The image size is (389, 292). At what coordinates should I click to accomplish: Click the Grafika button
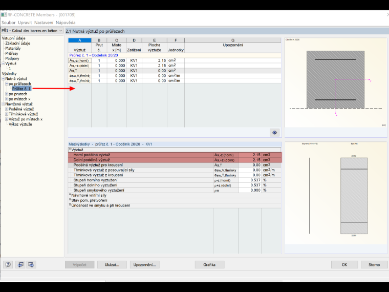coord(210,265)
